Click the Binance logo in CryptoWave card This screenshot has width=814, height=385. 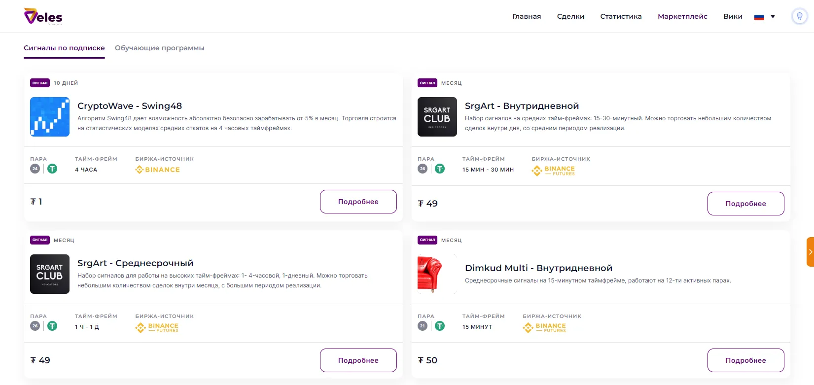(x=158, y=170)
